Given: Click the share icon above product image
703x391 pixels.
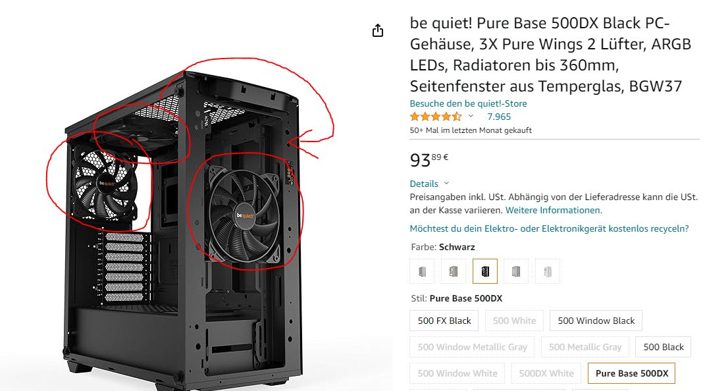Looking at the screenshot, I should [x=378, y=30].
